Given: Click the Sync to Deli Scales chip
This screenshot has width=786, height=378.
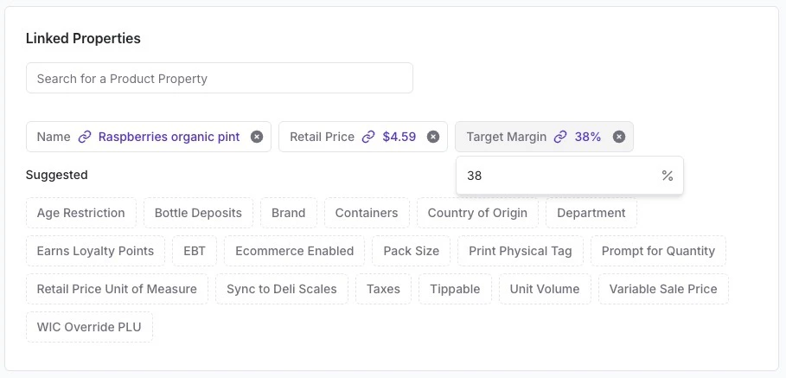Looking at the screenshot, I should [282, 289].
